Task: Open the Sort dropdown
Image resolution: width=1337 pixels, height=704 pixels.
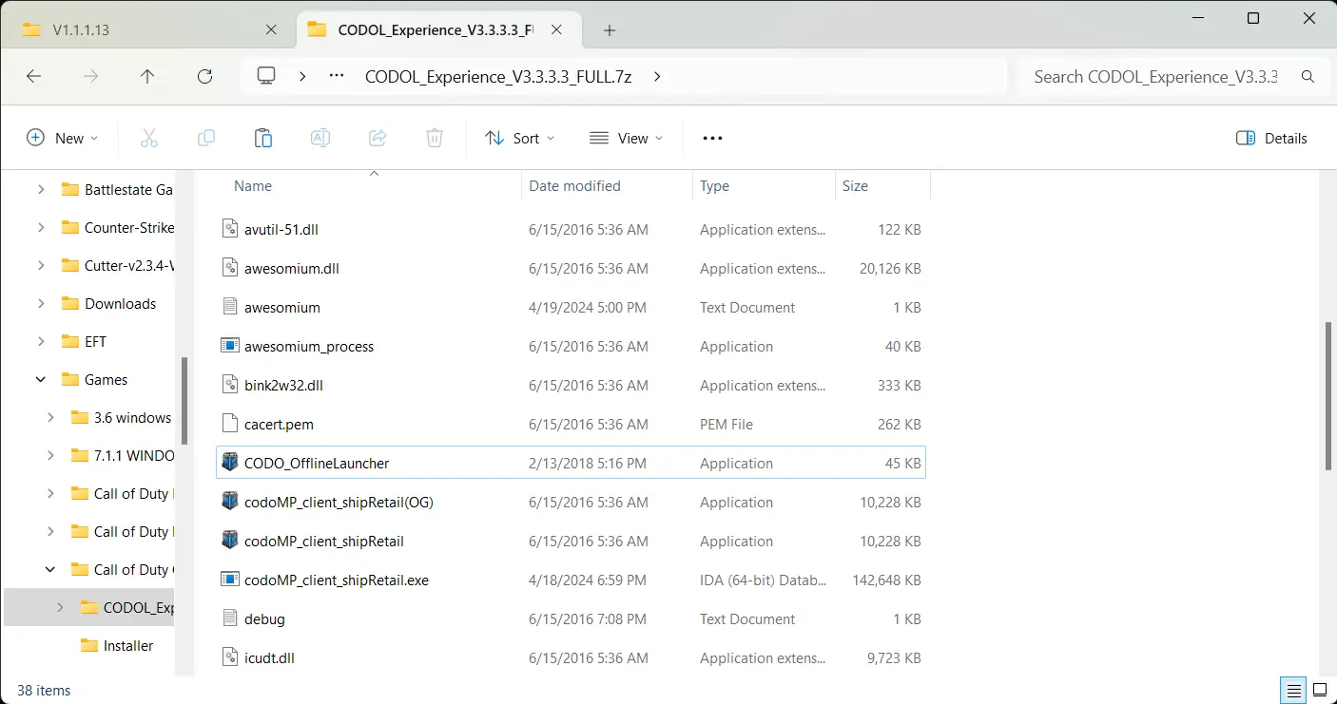Action: (x=519, y=138)
